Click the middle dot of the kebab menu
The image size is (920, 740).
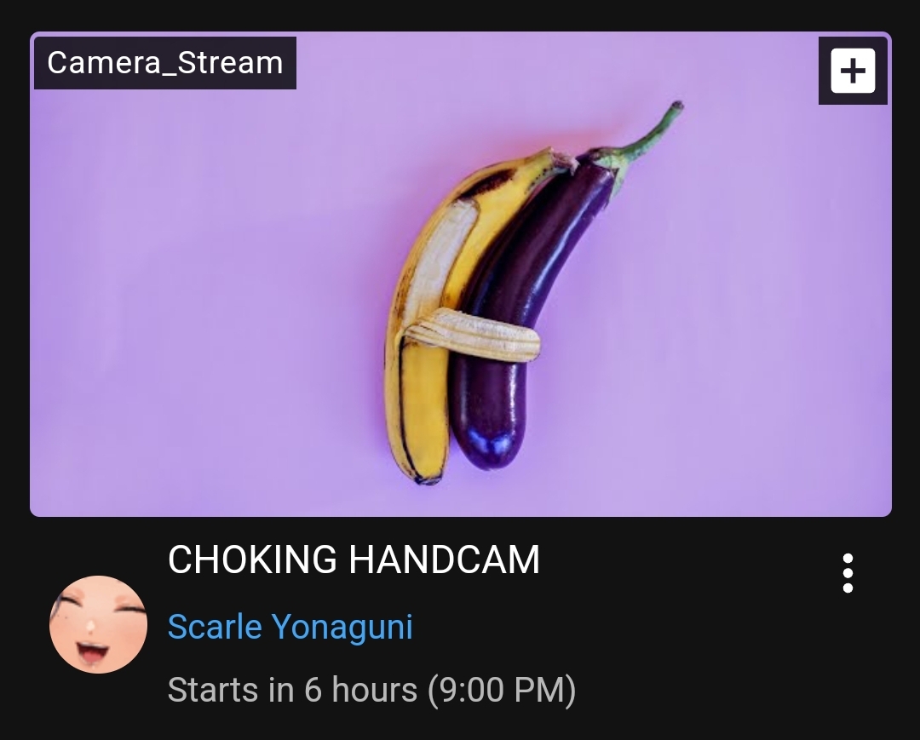848,573
